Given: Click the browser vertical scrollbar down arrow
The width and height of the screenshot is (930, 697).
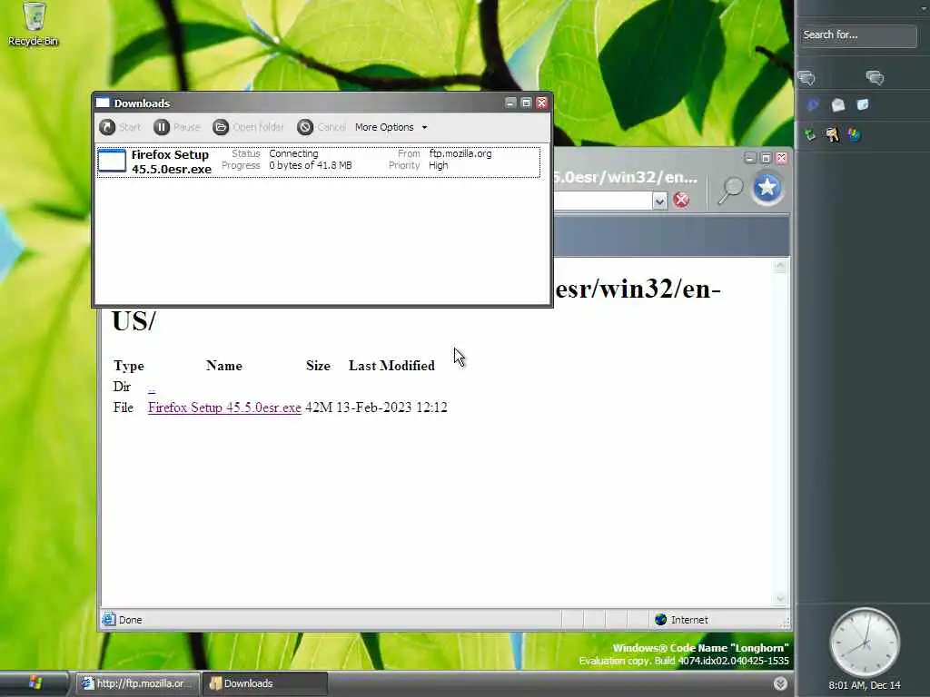Looking at the screenshot, I should tap(780, 599).
